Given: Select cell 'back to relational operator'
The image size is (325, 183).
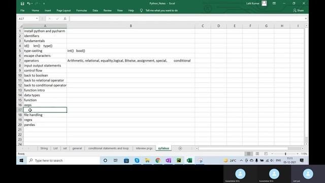Looking at the screenshot, I should [x=45, y=80].
